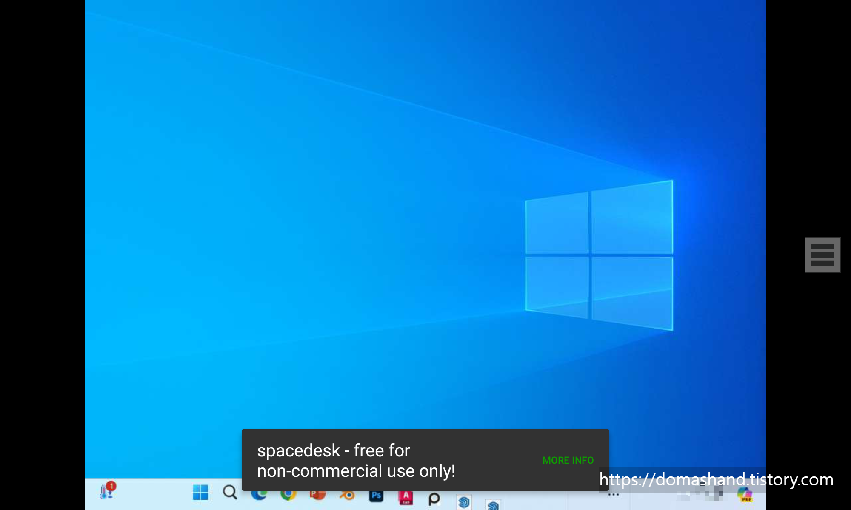Open the Windows Start menu

point(200,493)
